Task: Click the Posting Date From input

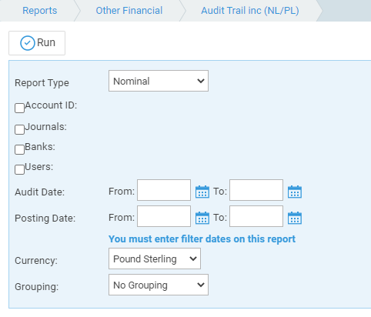Action: click(x=164, y=216)
